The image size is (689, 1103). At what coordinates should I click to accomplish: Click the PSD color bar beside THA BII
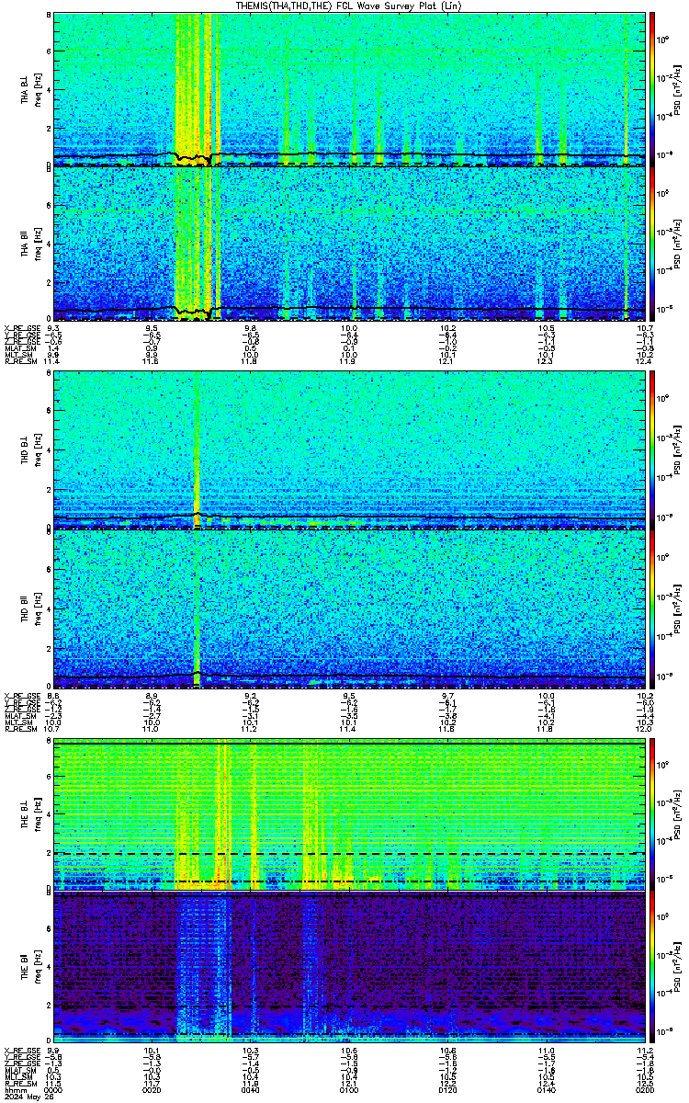point(652,244)
